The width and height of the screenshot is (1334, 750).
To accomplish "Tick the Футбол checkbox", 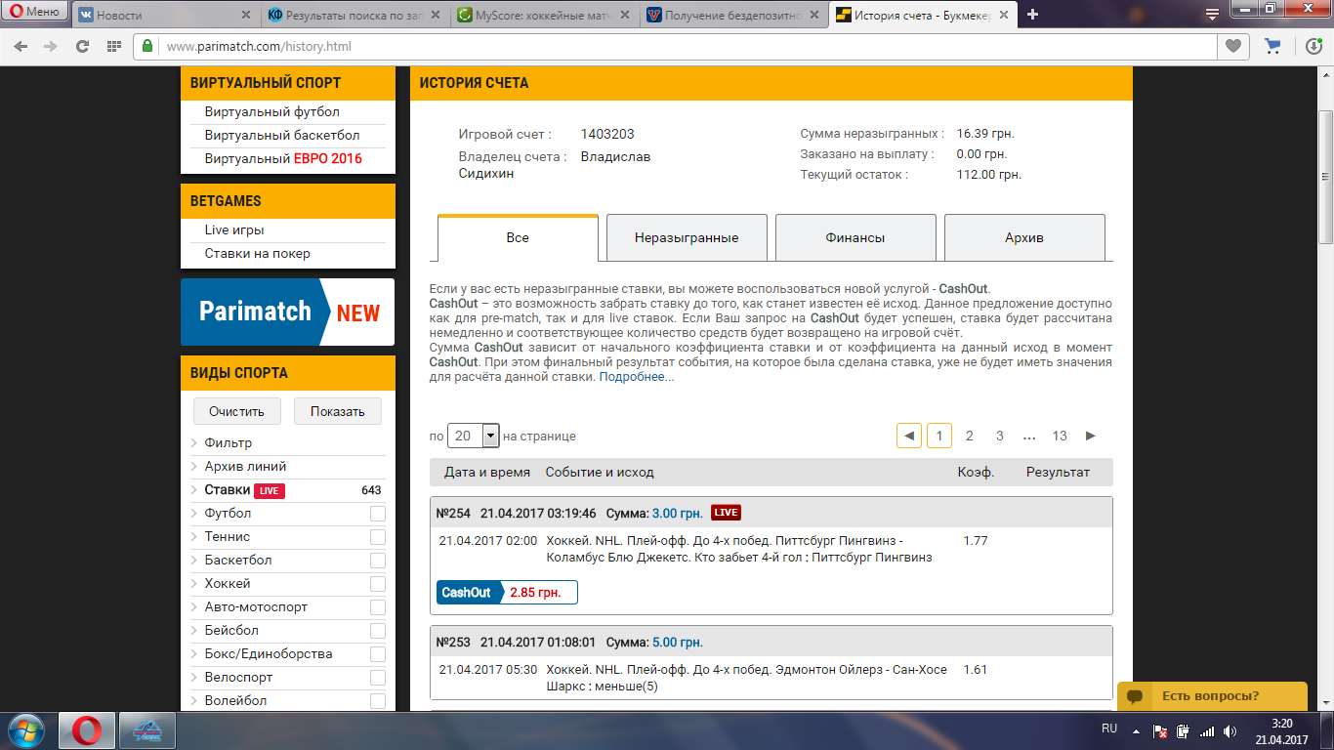I will pos(378,514).
